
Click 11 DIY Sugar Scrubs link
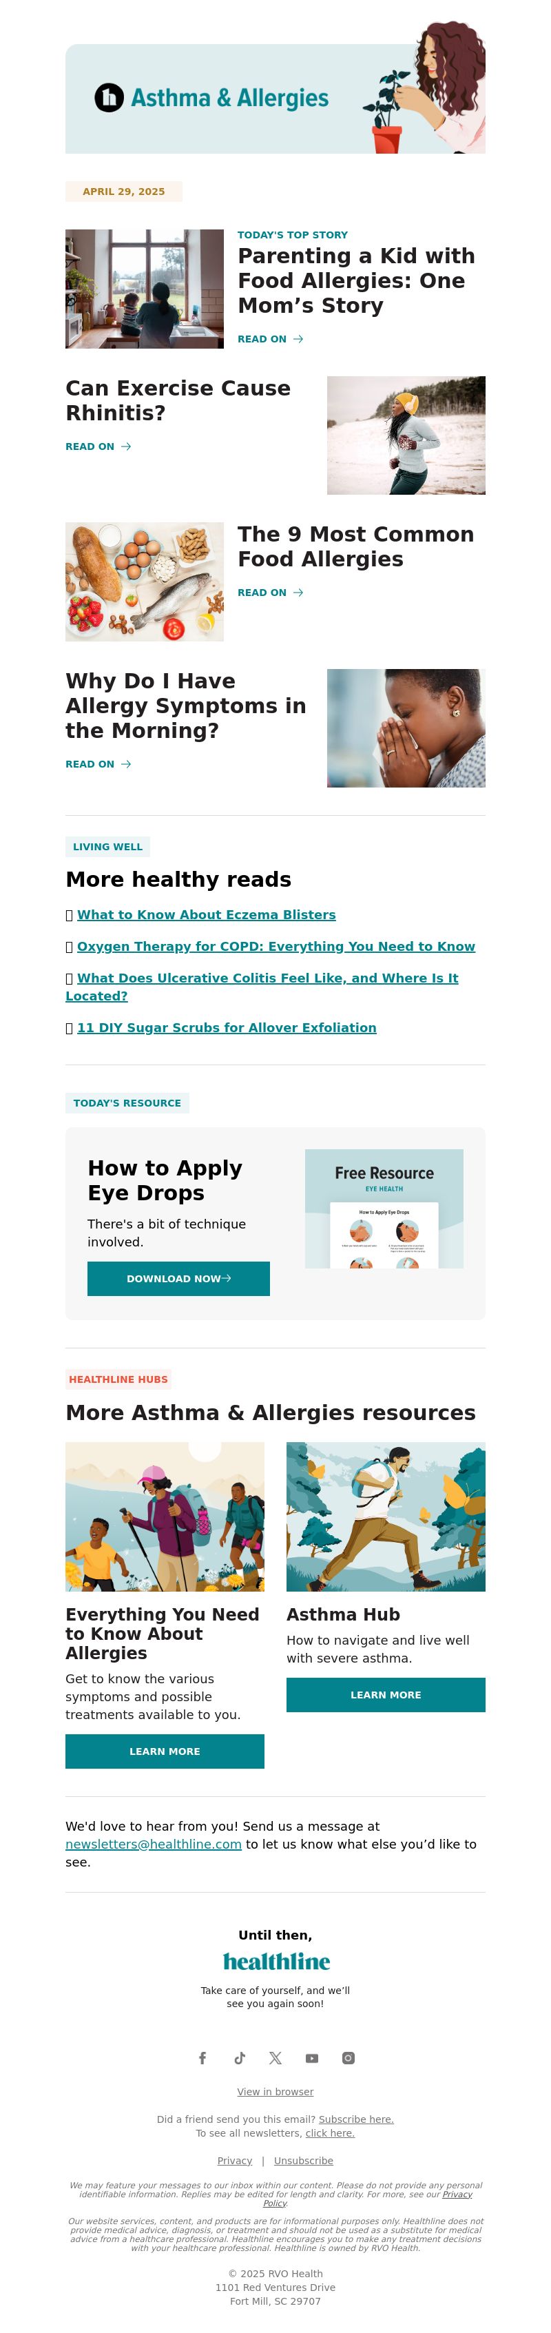pos(226,1028)
